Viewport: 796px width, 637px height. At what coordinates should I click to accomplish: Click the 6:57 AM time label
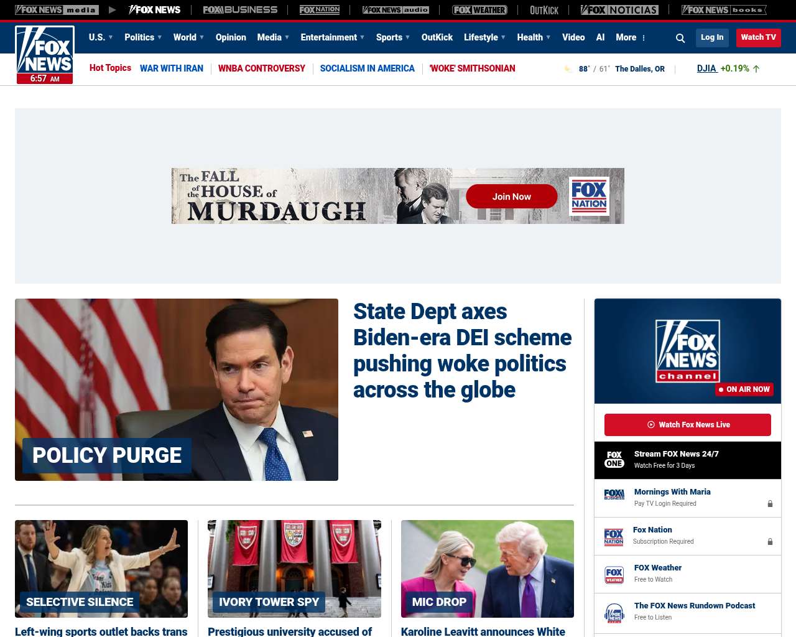click(45, 79)
